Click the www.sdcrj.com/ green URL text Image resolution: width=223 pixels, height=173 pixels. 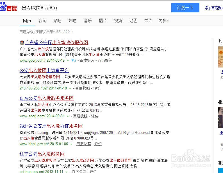pyautogui.click(x=33, y=116)
